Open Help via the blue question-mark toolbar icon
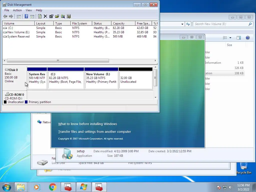 tap(26, 16)
